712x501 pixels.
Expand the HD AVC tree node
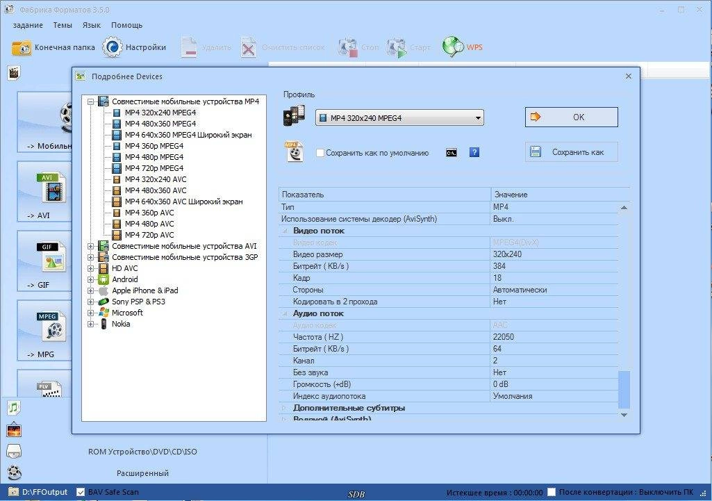tap(91, 268)
